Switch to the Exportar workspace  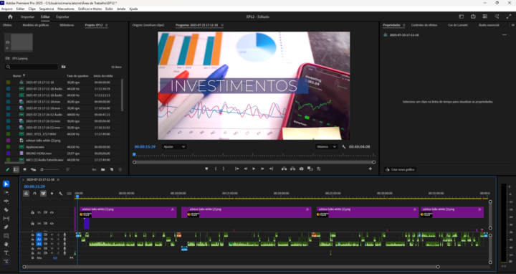(x=62, y=16)
